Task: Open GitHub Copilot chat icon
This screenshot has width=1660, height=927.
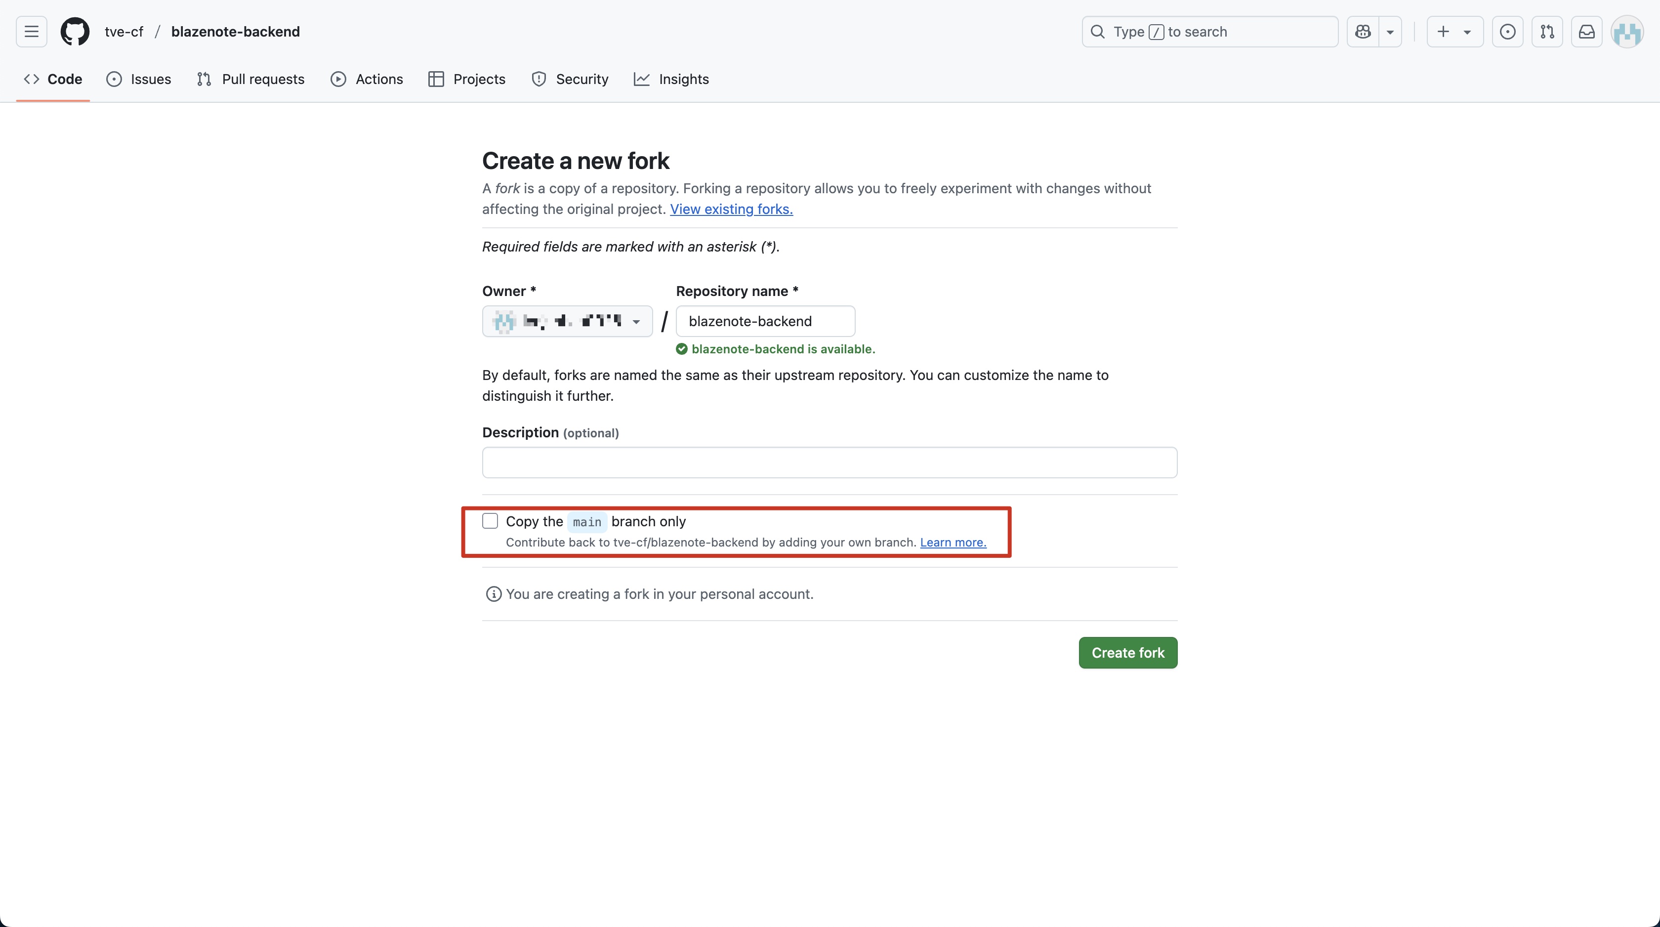Action: 1362,32
